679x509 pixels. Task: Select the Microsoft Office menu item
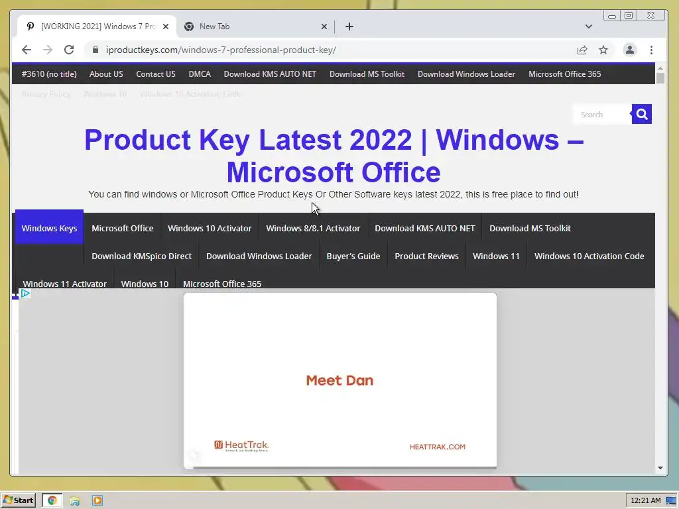tap(123, 228)
